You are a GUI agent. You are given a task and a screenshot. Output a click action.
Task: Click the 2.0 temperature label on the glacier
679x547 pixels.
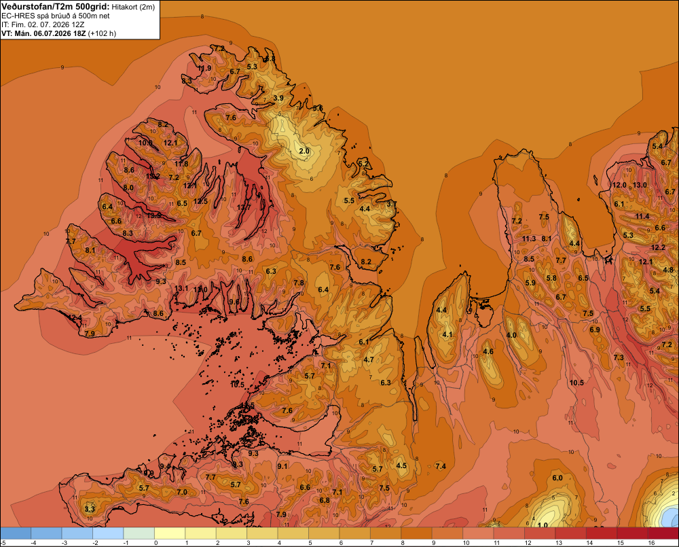click(x=304, y=151)
